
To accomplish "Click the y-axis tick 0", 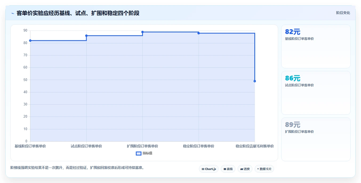I will (x=26, y=141).
